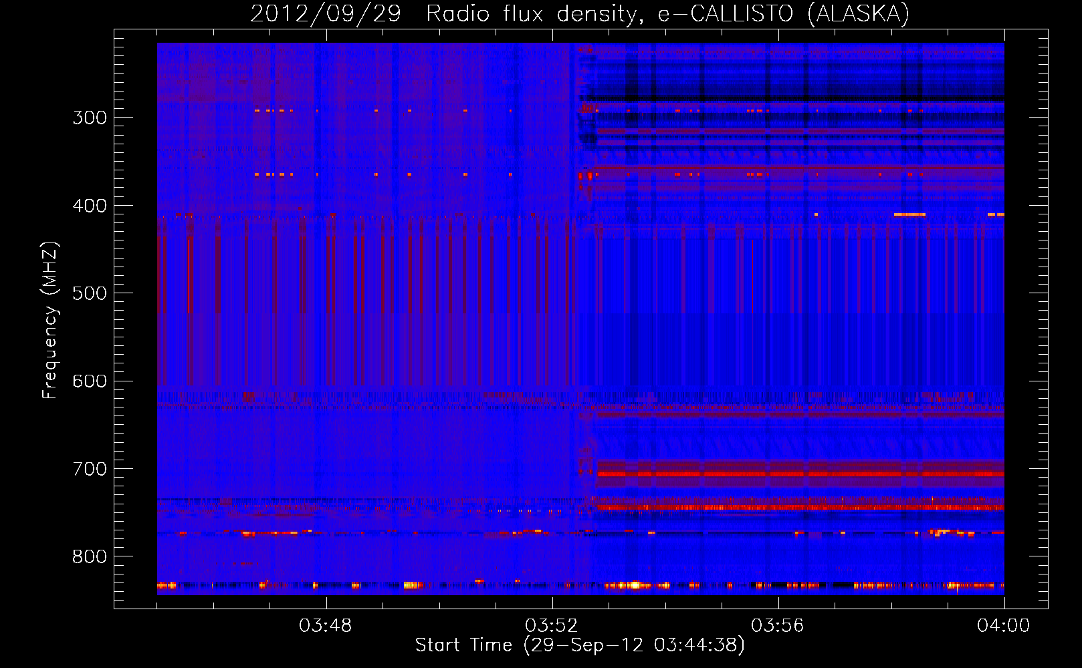
Task: Select the 500 frequency tick label
Action: pyautogui.click(x=90, y=293)
